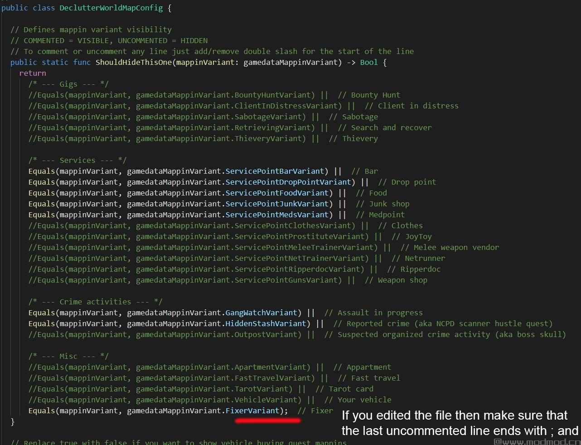581x445 pixels.
Task: Click ServicePointRipperdocVariant in commented line
Action: (x=297, y=269)
